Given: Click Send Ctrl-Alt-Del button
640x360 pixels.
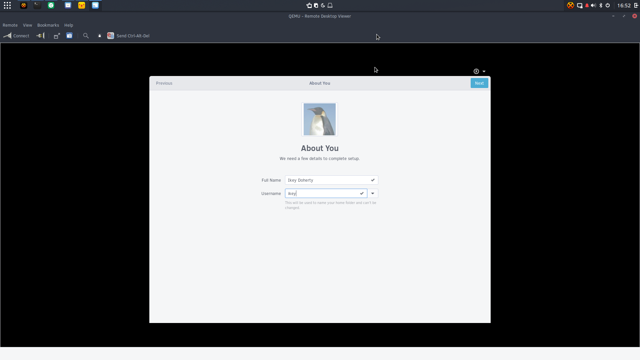Looking at the screenshot, I should 128,36.
